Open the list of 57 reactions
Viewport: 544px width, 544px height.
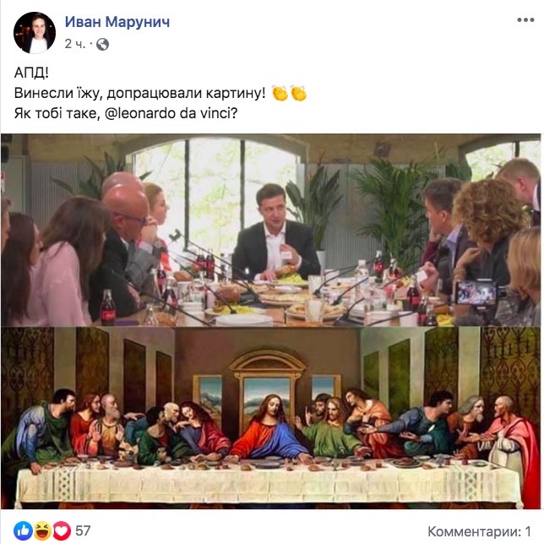point(83,530)
